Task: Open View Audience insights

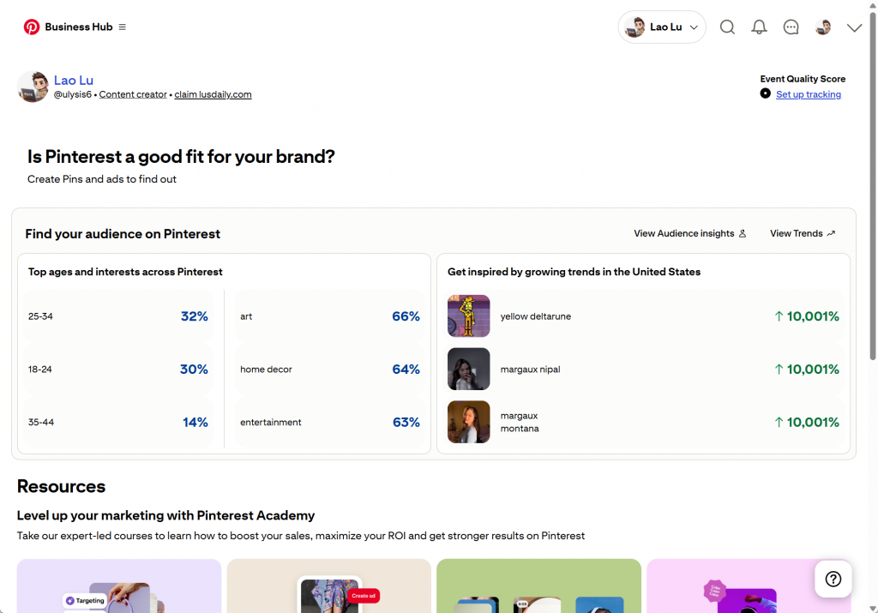Action: coord(690,233)
